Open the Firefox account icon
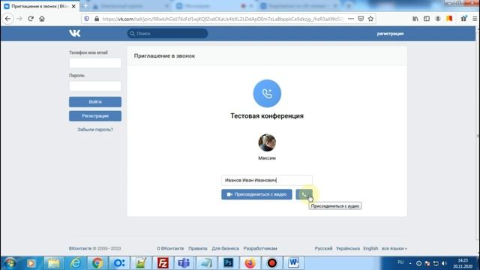Viewport: 480px width, 270px height. 438,19
